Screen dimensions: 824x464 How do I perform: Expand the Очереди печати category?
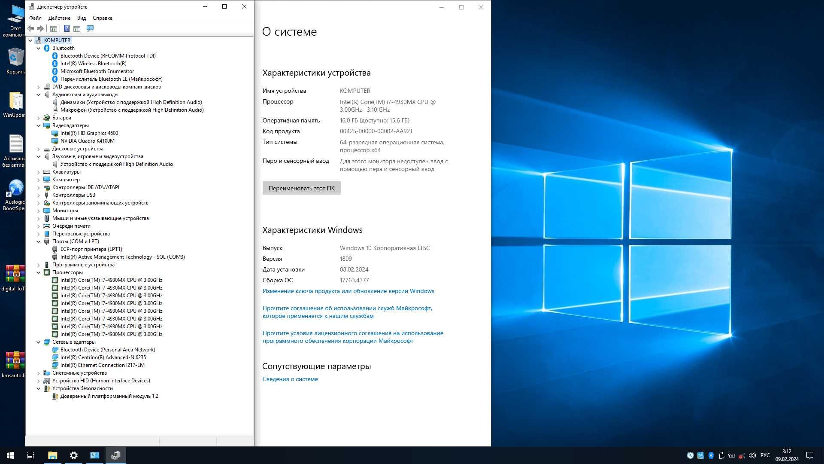[39, 226]
